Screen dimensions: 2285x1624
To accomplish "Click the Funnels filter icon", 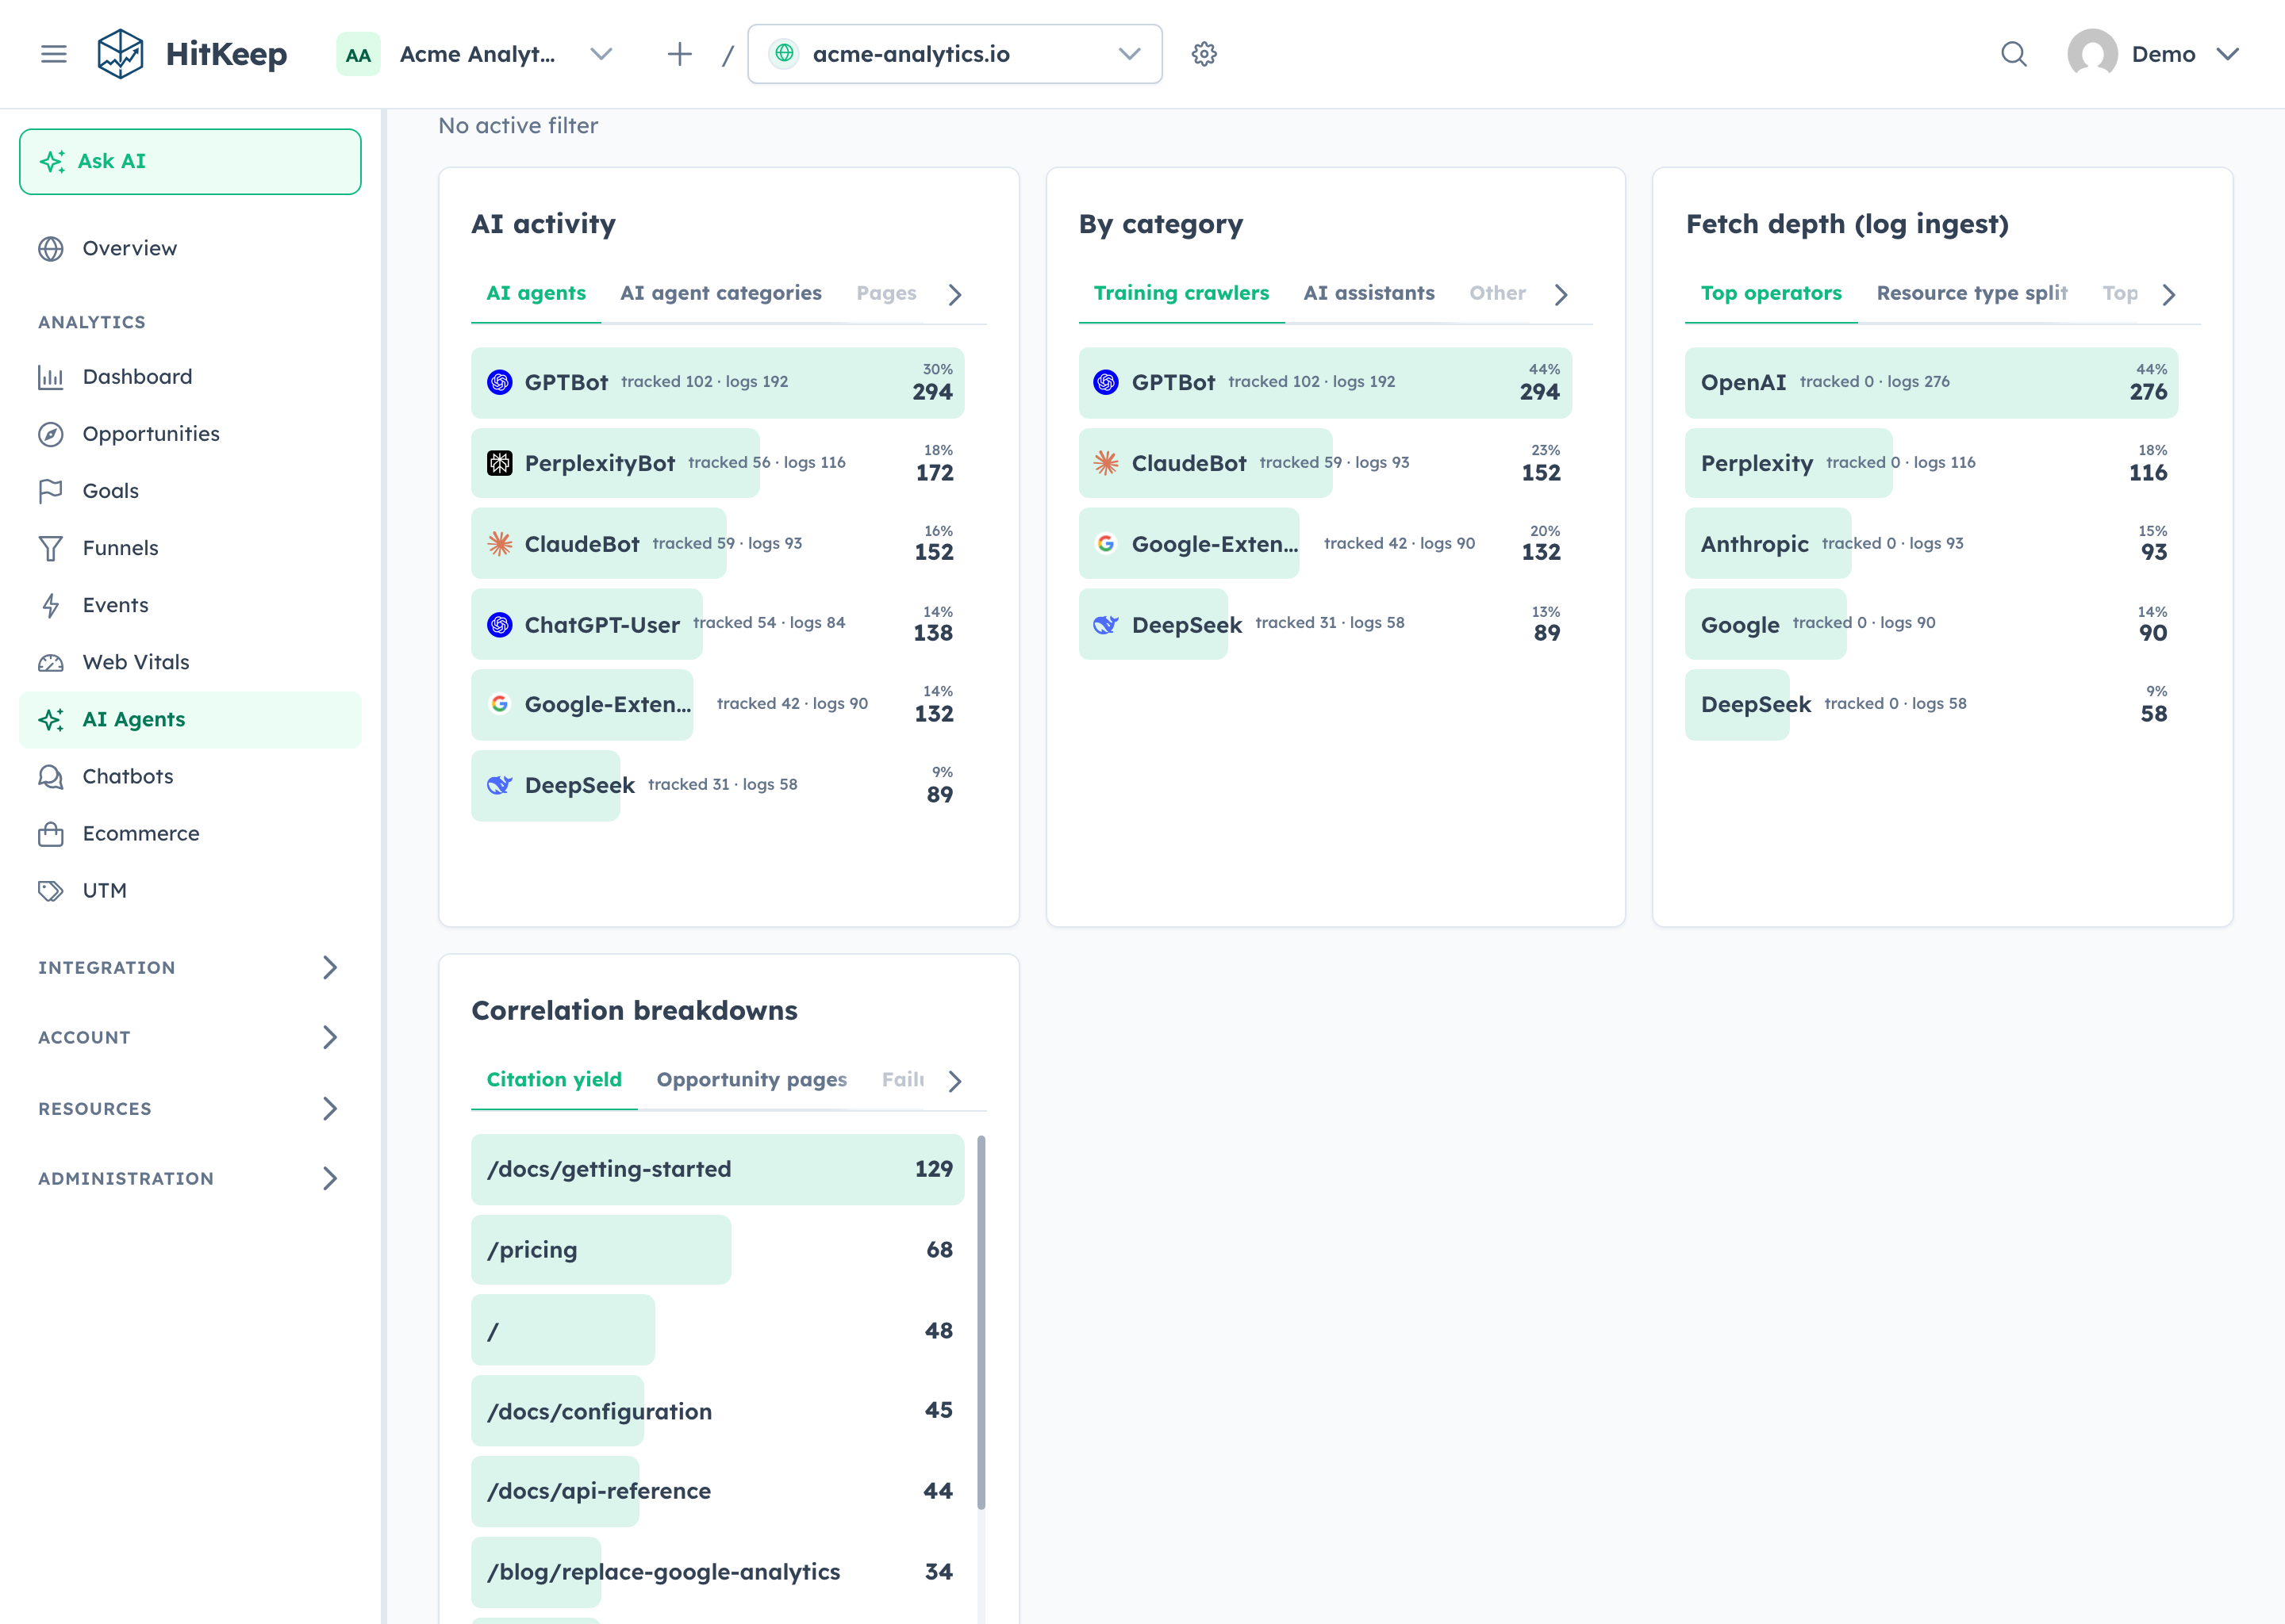I will click(x=51, y=548).
